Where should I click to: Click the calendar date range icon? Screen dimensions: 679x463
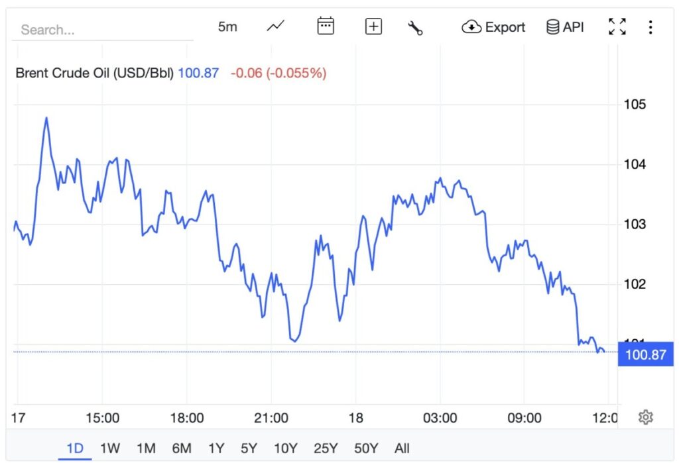coord(325,26)
